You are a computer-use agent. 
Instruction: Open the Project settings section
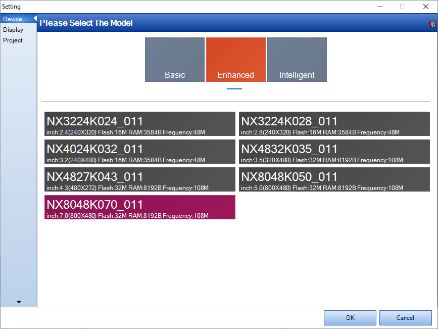(13, 40)
